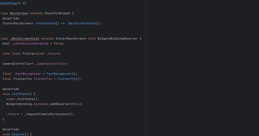Click _cameraController variable

pos(51,64)
